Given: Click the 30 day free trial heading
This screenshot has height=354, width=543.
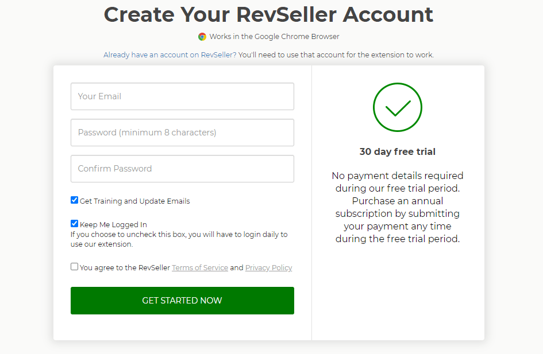Looking at the screenshot, I should point(397,152).
